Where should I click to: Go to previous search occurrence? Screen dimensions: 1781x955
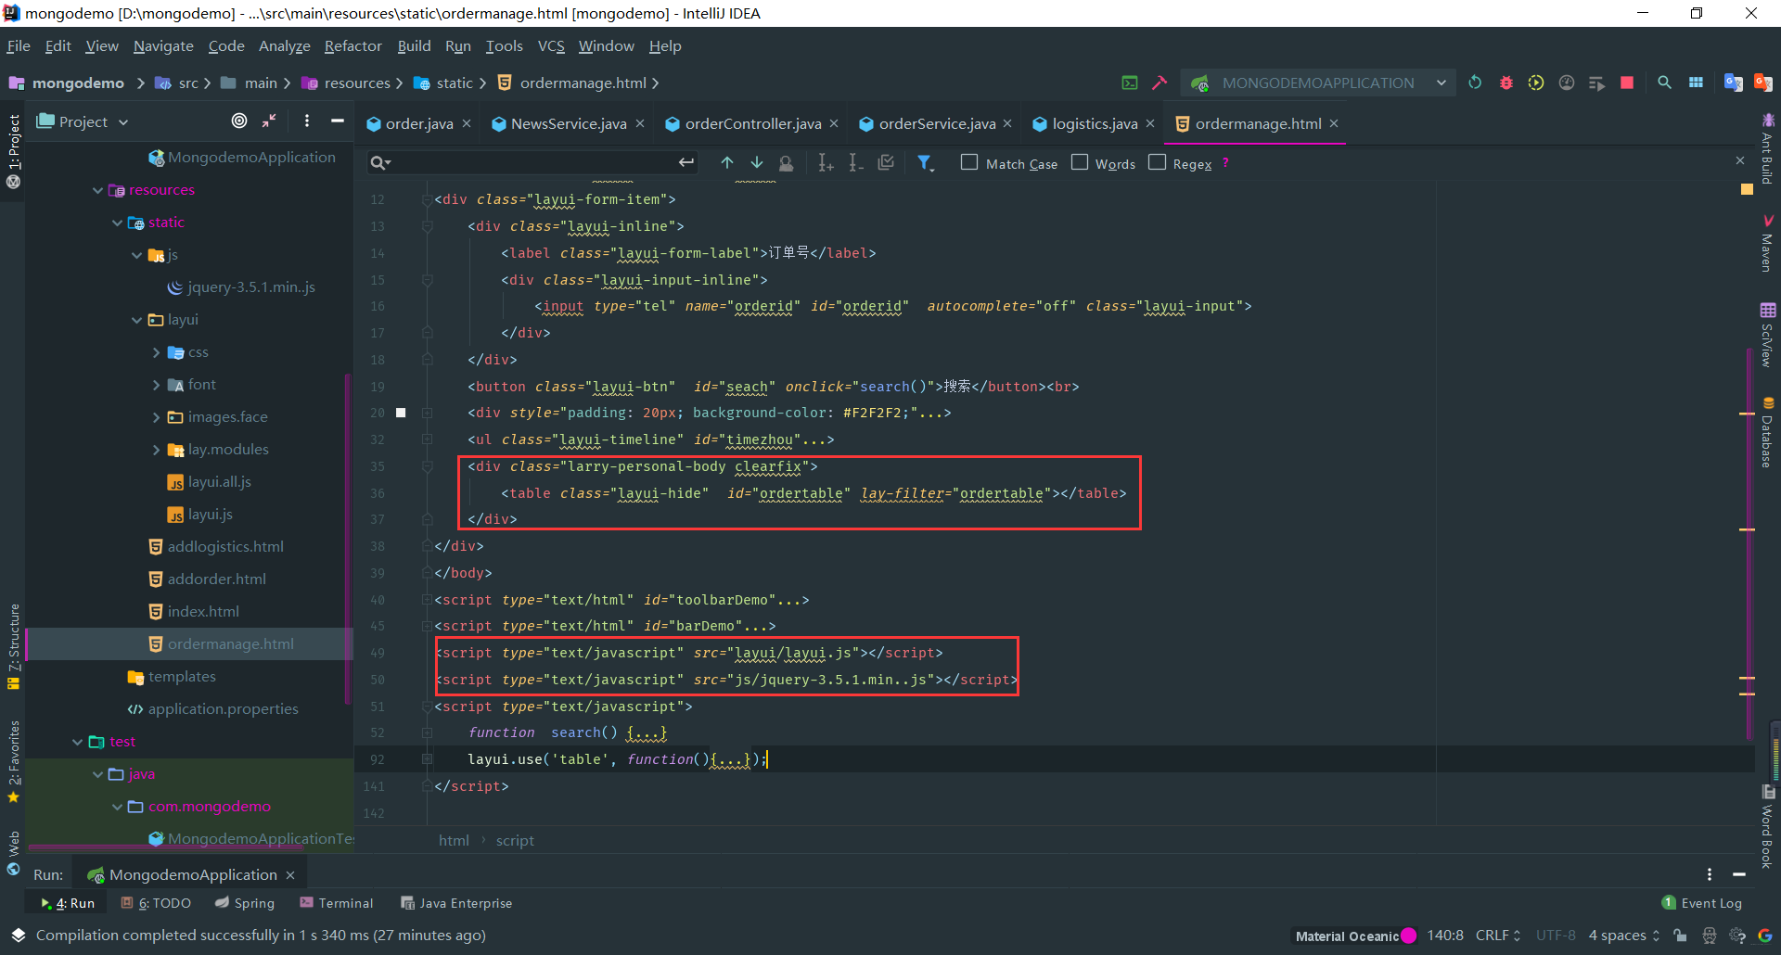[x=727, y=162]
